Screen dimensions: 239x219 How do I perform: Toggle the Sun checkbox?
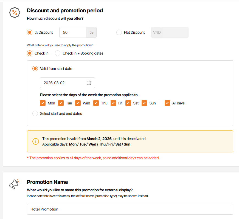(x=145, y=103)
